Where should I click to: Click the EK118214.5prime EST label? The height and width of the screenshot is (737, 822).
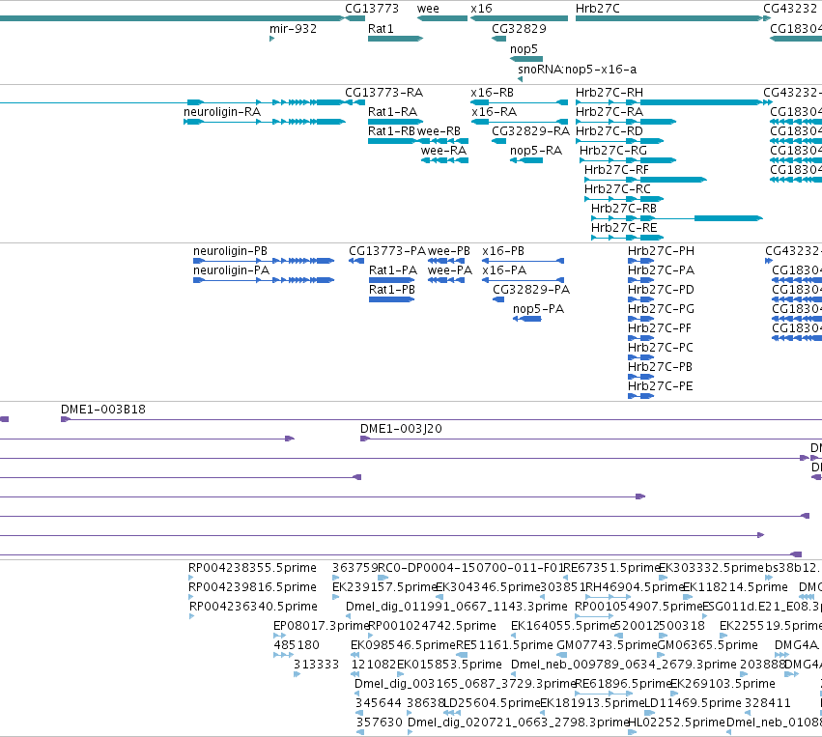pos(735,588)
